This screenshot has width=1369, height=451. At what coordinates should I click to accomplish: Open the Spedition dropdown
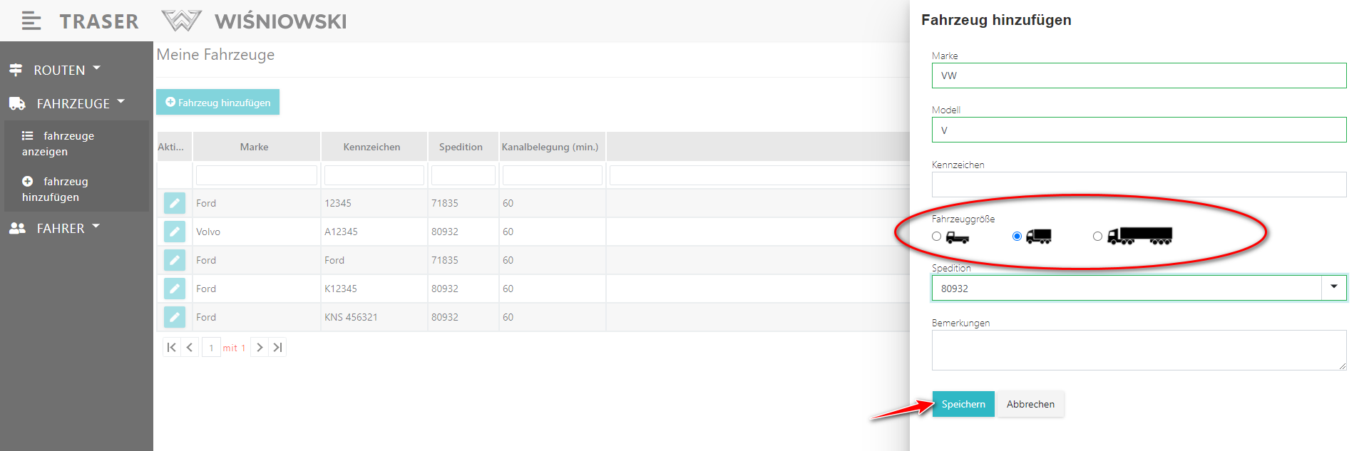click(1333, 288)
